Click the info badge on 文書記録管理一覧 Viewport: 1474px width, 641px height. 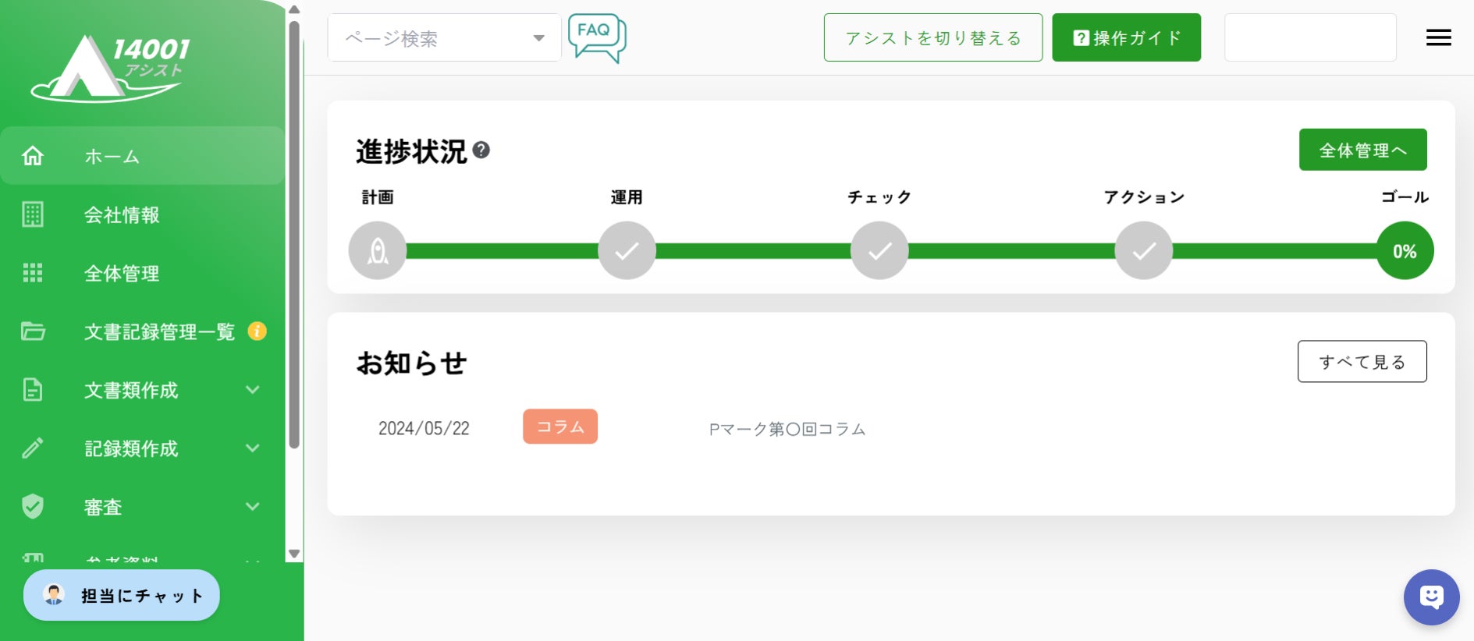[258, 331]
